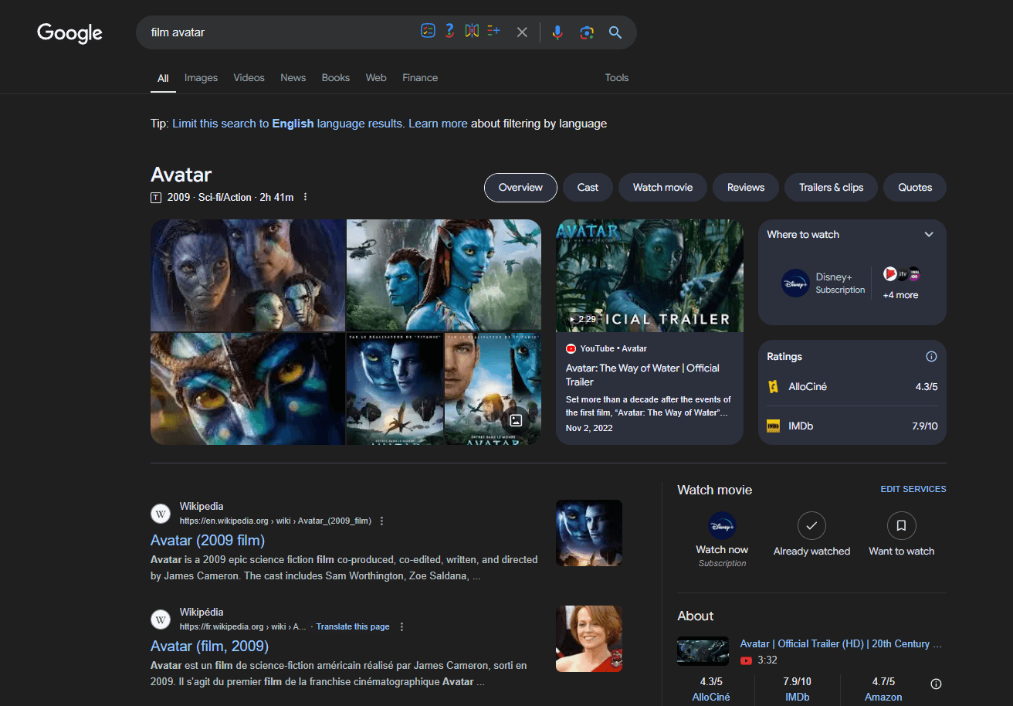Select the Reviews chip
The image size is (1013, 706).
746,188
